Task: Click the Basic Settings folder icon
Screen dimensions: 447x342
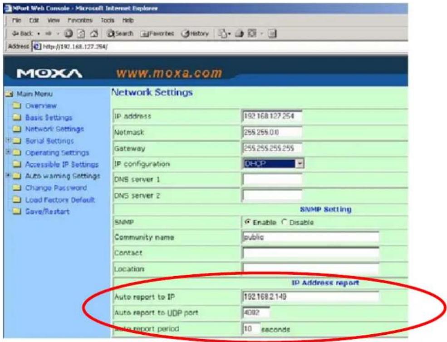Action: pyautogui.click(x=17, y=118)
